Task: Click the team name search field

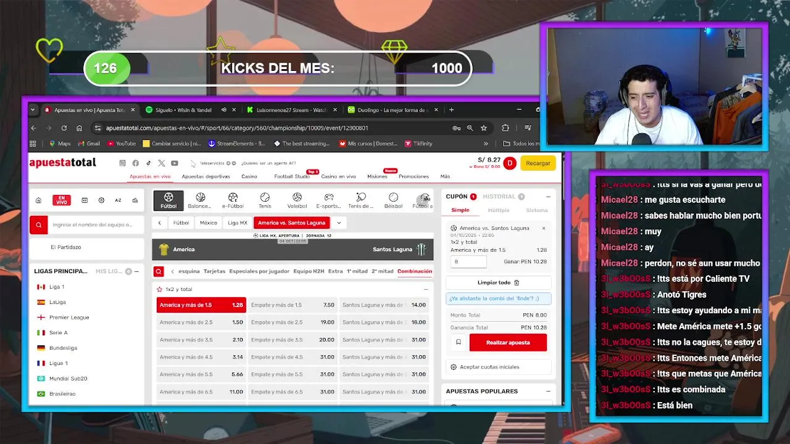Action: coord(96,225)
